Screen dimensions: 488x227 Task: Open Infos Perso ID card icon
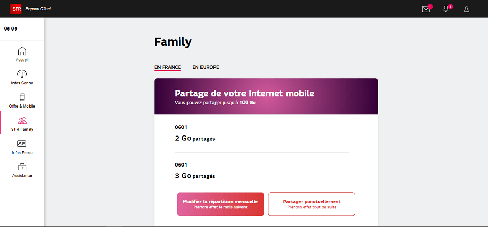pyautogui.click(x=22, y=144)
